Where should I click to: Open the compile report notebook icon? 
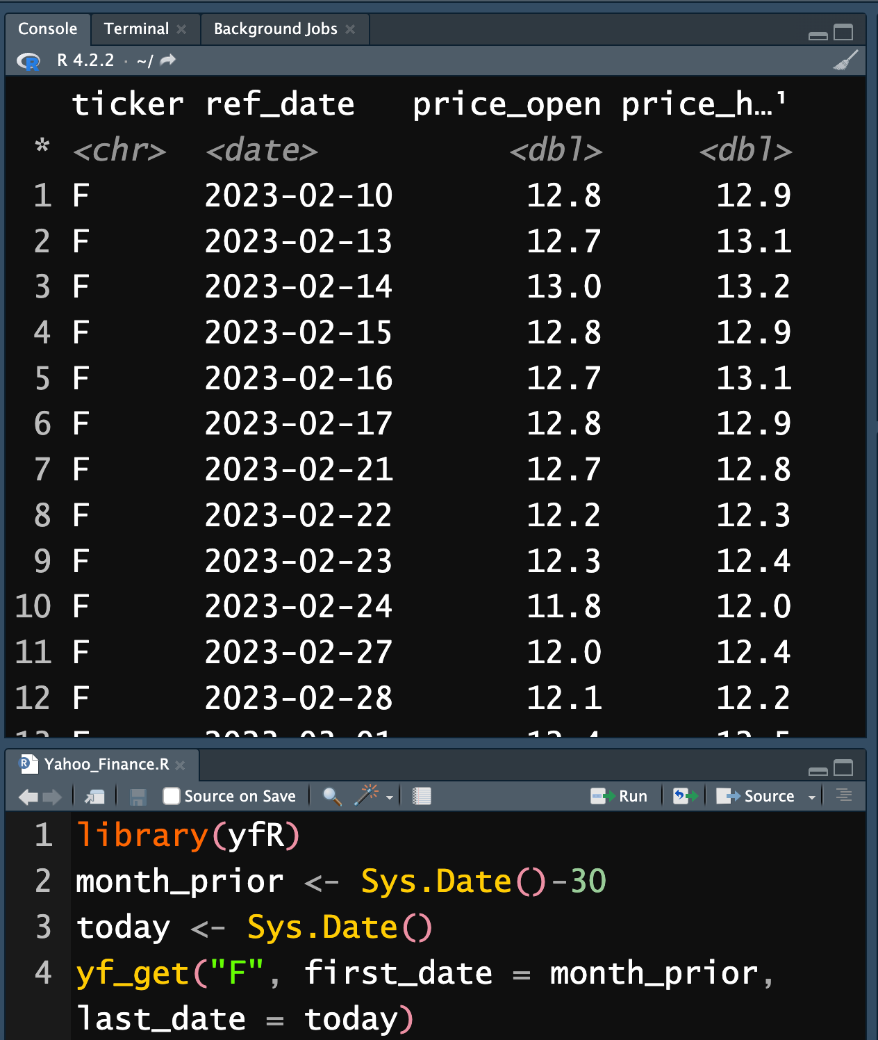tap(422, 797)
